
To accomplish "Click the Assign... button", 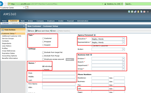I will pyautogui.click(x=70, y=59).
